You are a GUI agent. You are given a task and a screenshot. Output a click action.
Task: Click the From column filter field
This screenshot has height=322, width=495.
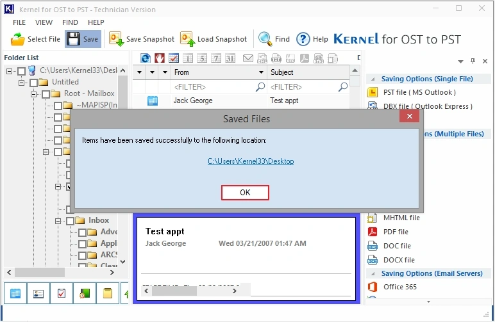click(219, 87)
